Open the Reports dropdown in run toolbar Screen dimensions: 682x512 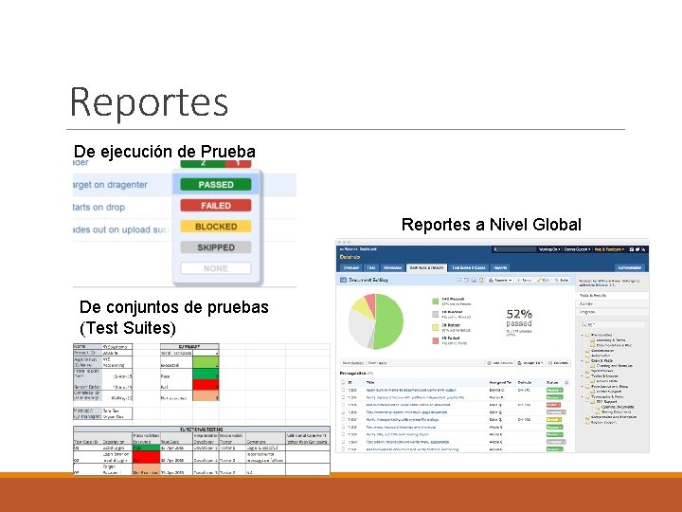(x=501, y=280)
